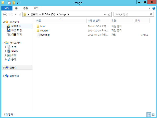Click the 2011-04-13 modified date cell
The image size is (157, 118).
coord(98,35)
